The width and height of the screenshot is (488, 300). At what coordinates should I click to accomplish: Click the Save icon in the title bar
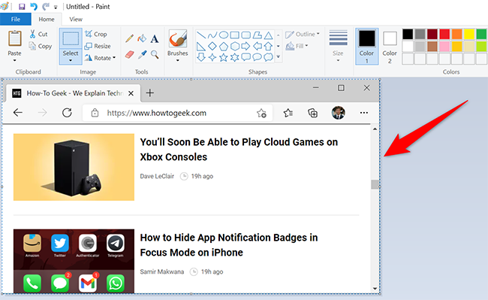click(x=22, y=7)
